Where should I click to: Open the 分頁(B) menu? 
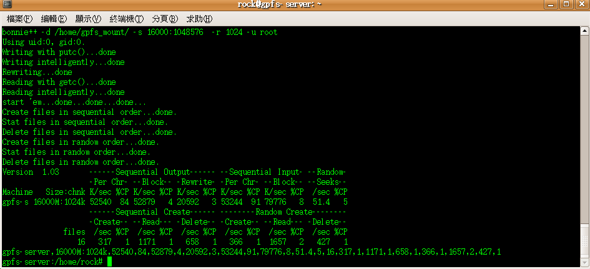tap(165, 19)
